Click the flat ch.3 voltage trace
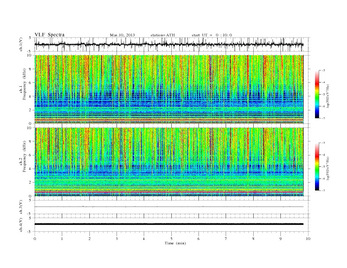This screenshot has width=347, height=268. point(169,207)
